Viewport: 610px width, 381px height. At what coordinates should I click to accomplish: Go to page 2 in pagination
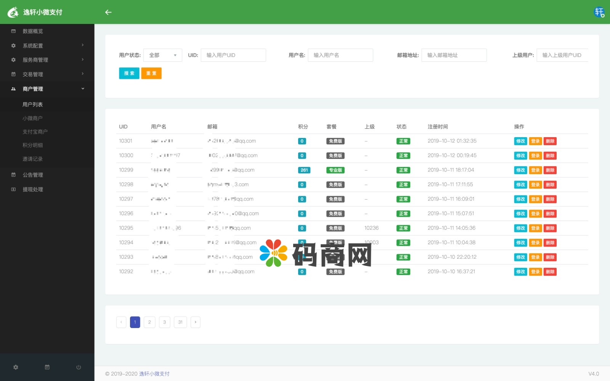[x=149, y=322]
